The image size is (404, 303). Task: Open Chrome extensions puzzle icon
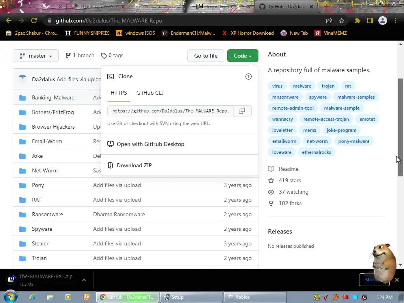tap(357, 21)
